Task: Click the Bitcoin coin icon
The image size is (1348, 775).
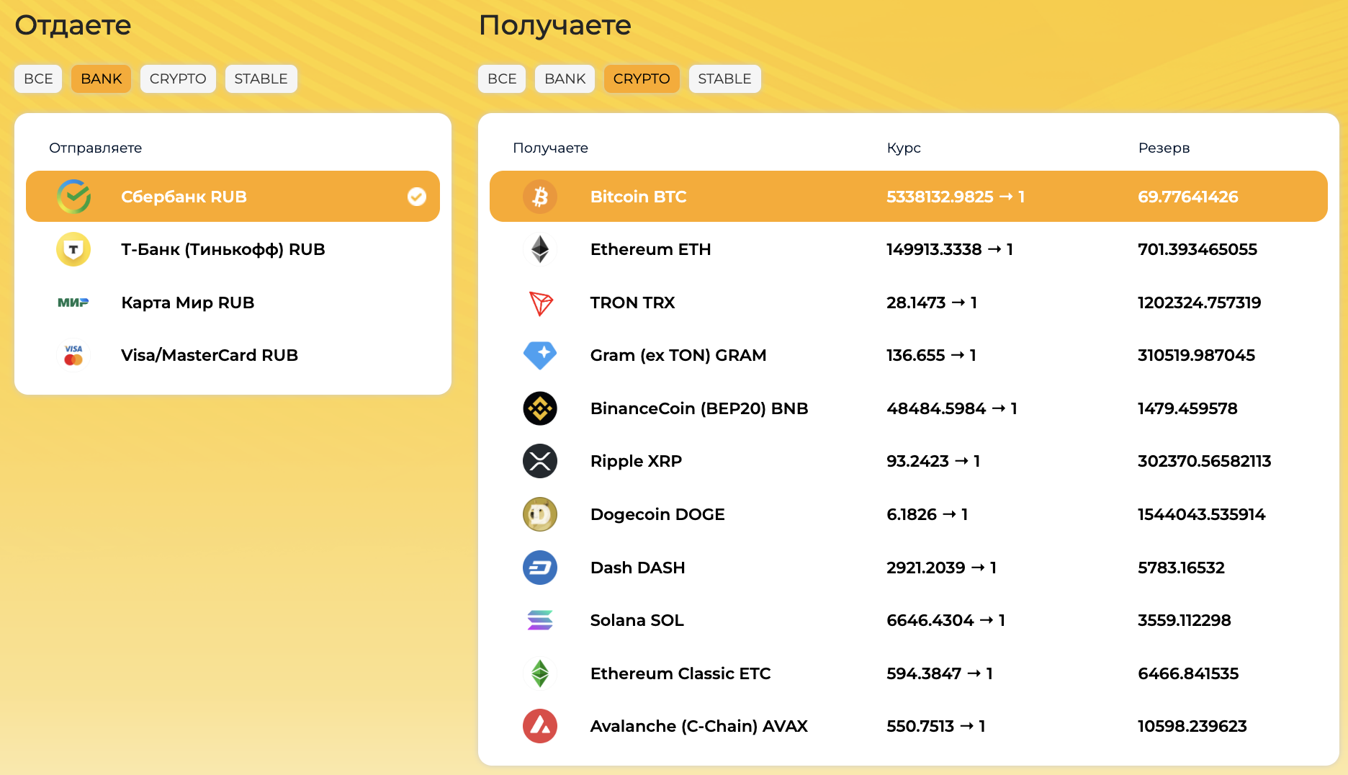Action: click(540, 197)
